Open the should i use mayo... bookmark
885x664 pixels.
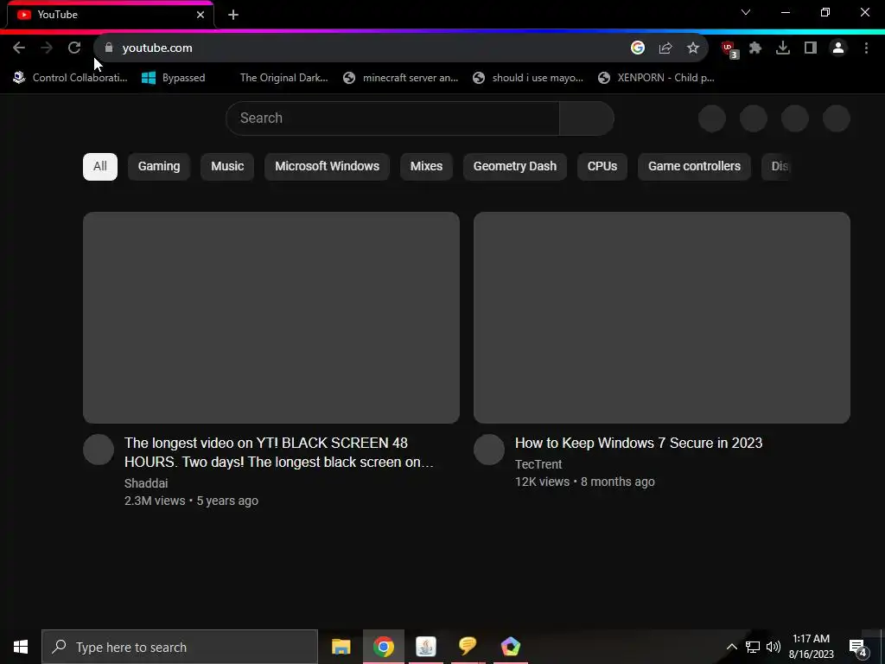pos(529,78)
